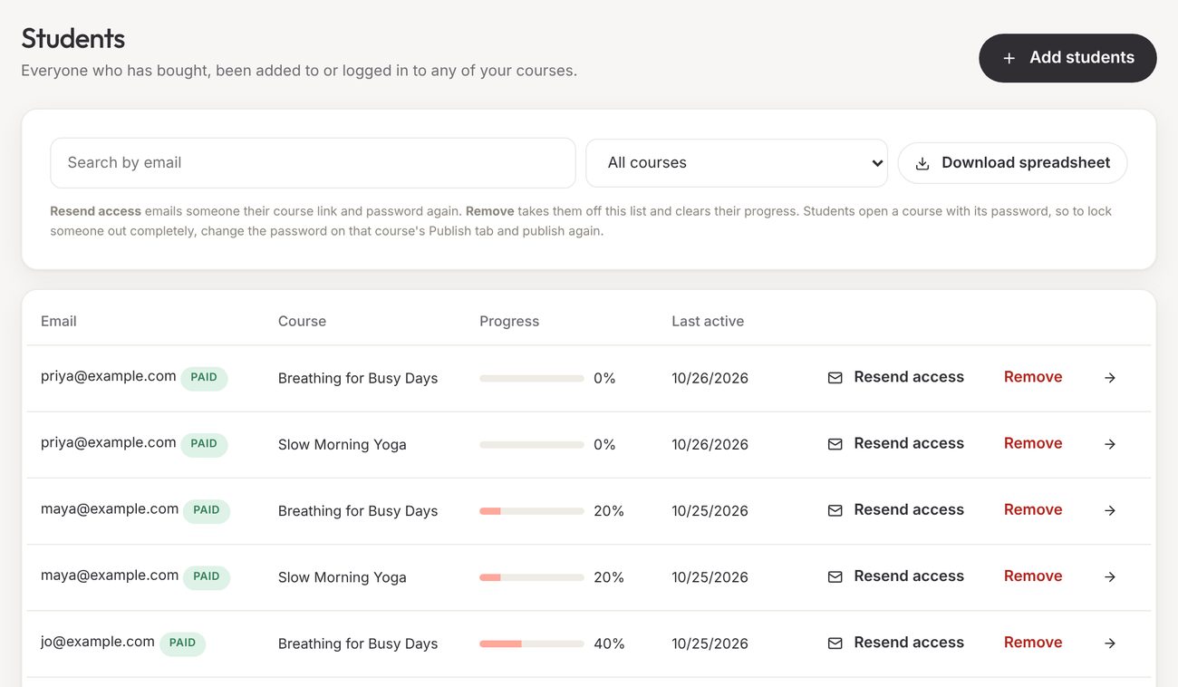Remove jo@example.com from the list

[1033, 642]
